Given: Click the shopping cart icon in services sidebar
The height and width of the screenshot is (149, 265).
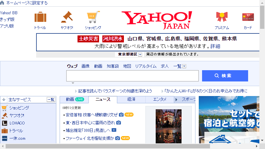Looking at the screenshot, I should tap(5, 108).
